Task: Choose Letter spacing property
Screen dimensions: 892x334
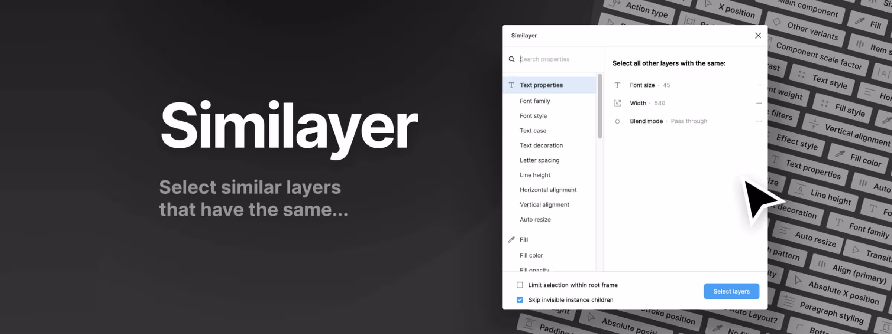Action: click(539, 160)
